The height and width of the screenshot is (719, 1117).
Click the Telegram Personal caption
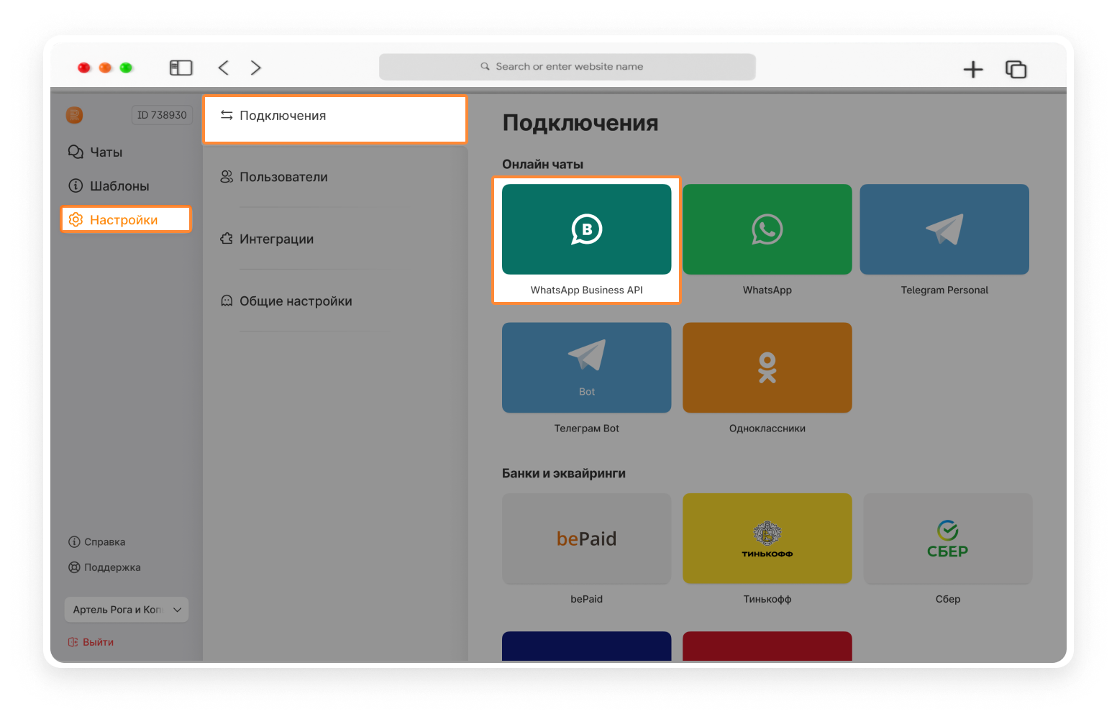tap(944, 290)
